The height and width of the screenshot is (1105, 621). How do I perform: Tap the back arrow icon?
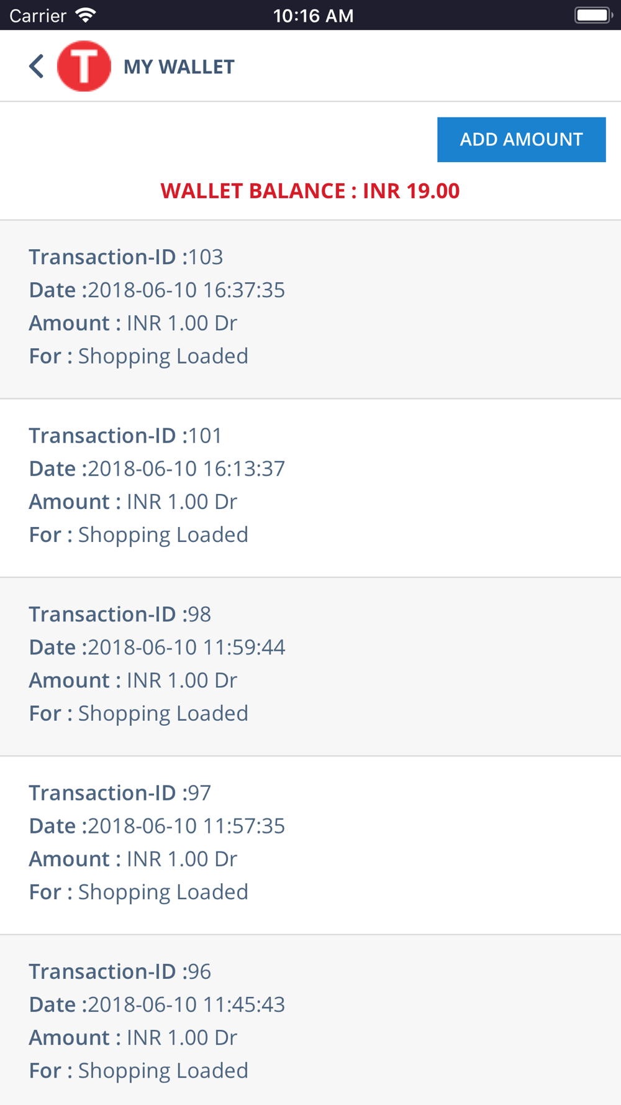pyautogui.click(x=37, y=66)
